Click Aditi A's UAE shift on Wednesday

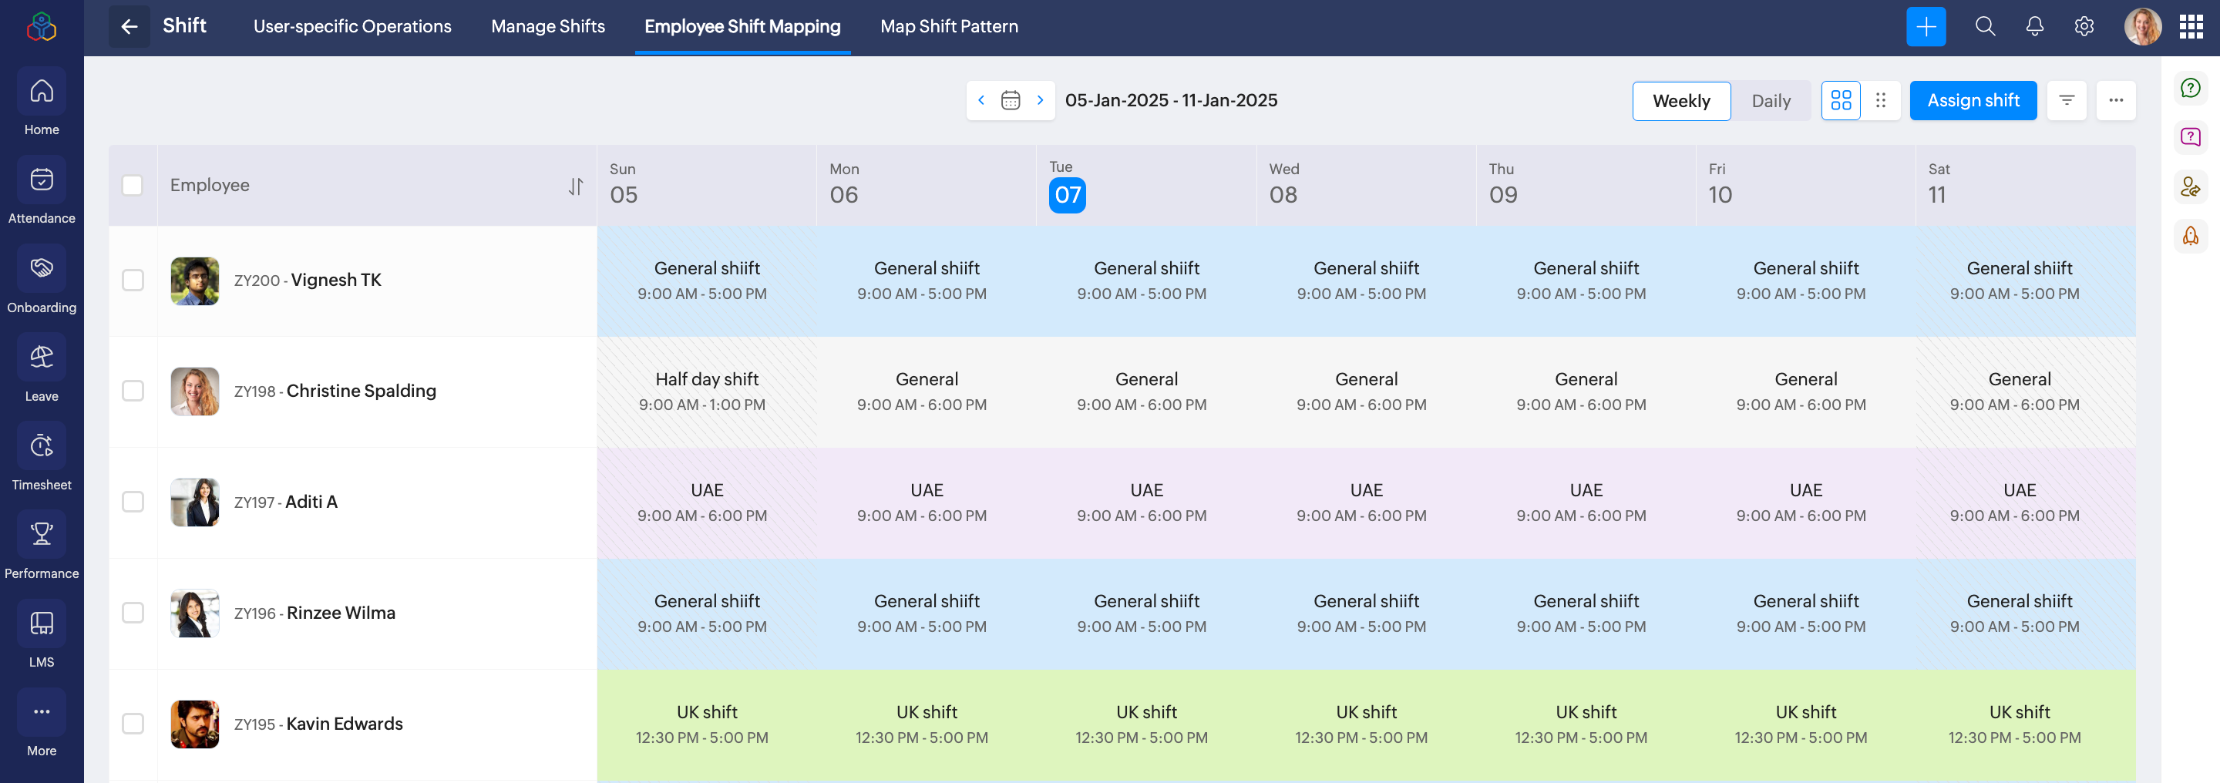tap(1366, 502)
